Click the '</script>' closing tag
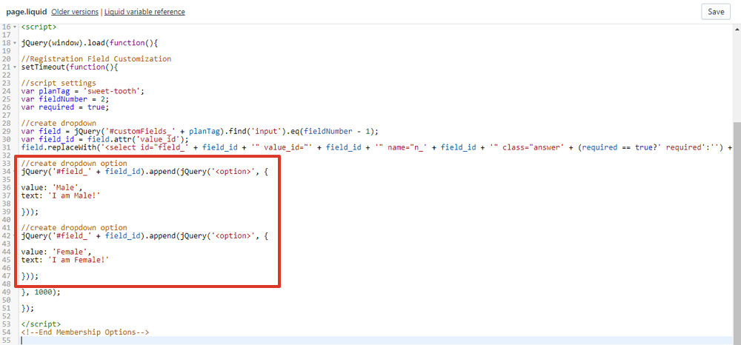The height and width of the screenshot is (345, 741). click(x=41, y=324)
